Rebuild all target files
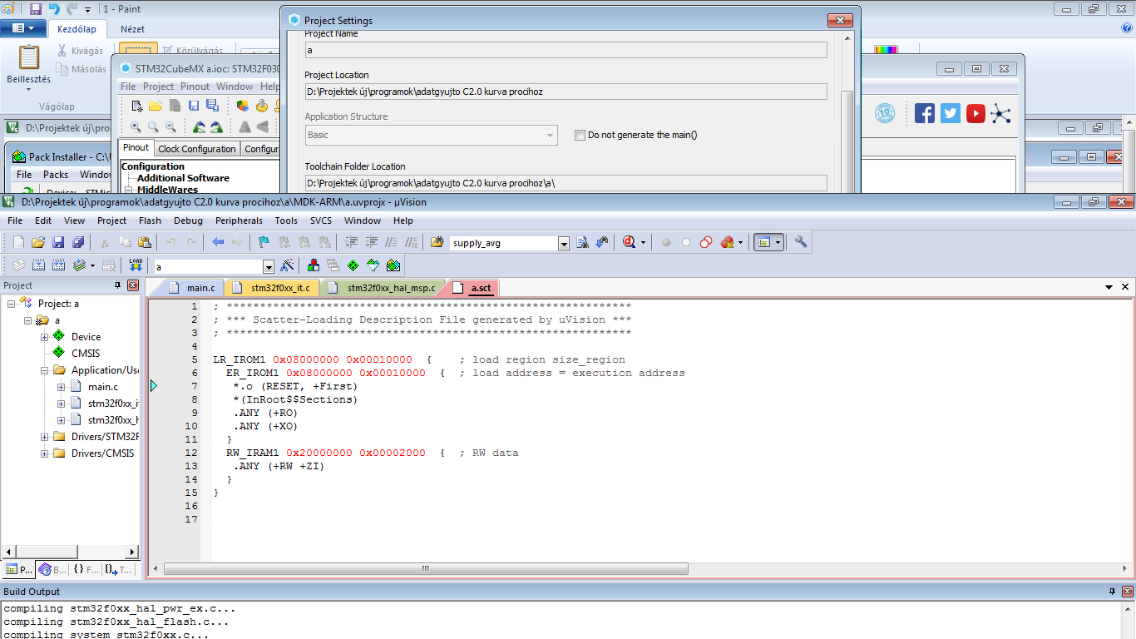Image resolution: width=1136 pixels, height=639 pixels. 58,265
